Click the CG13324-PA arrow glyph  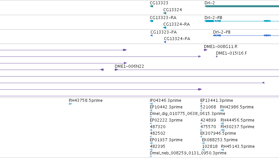coord(165,42)
